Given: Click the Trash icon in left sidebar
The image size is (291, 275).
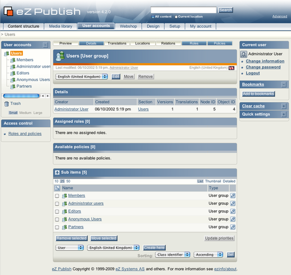Looking at the screenshot, I should (x=6, y=104).
